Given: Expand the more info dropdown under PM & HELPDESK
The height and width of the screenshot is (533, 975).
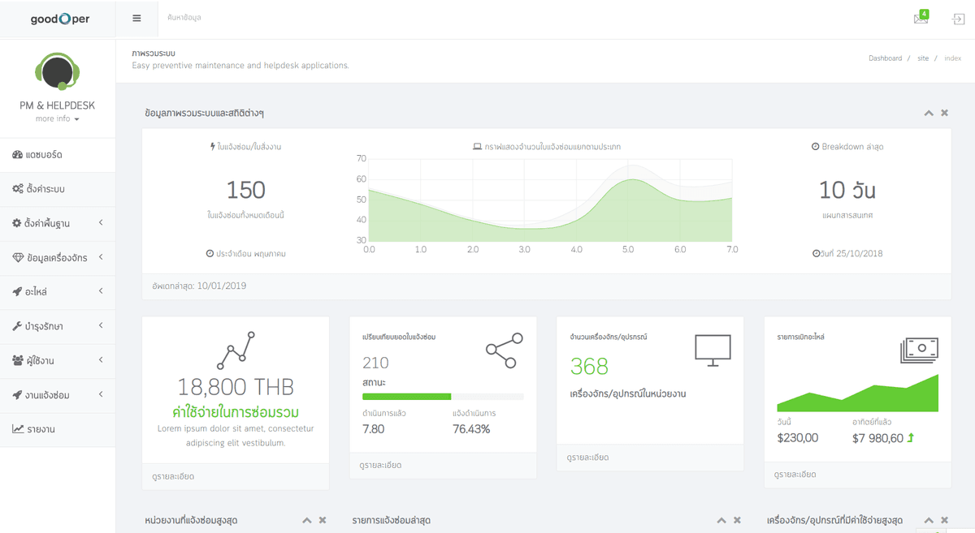Looking at the screenshot, I should point(57,118).
